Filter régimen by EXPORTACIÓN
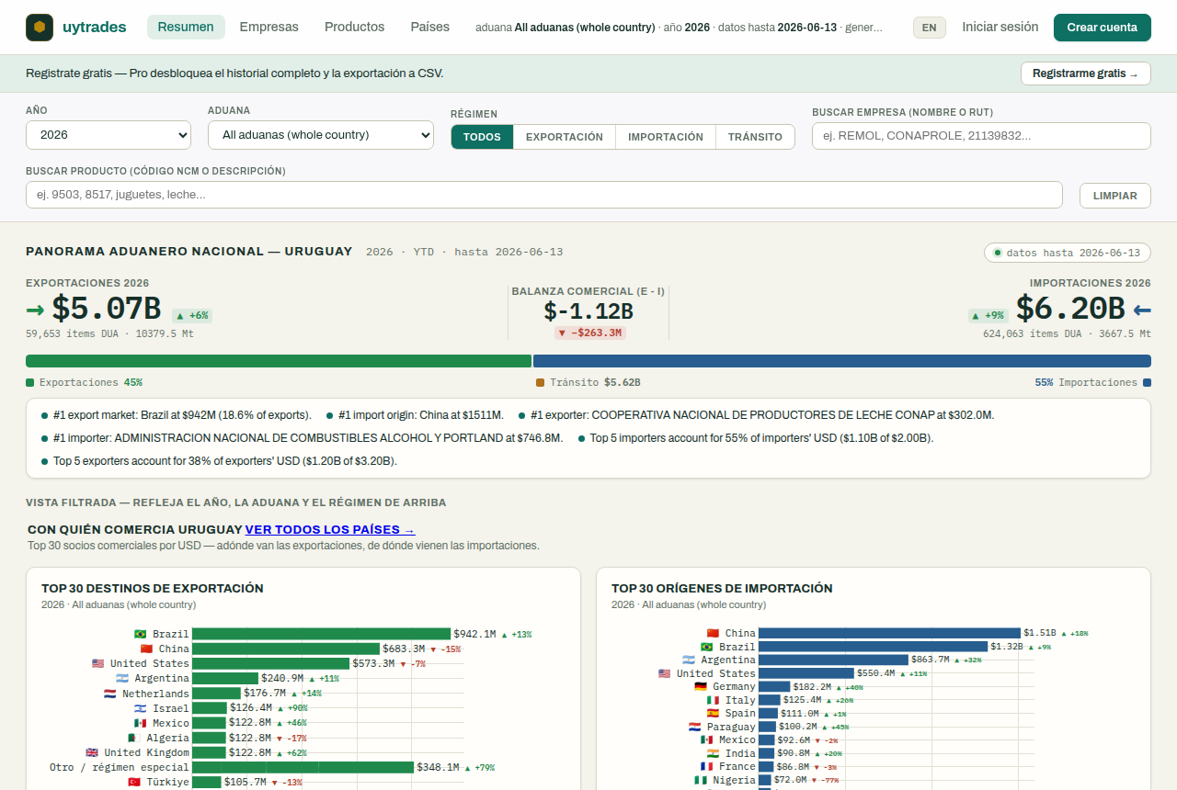 (x=565, y=137)
